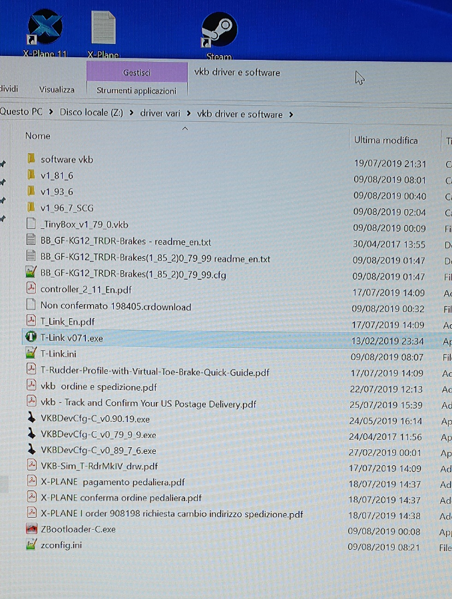The image size is (452, 599).
Task: Click the PDF icon of the T-Rudder-Profile Quick-Guide
Action: tap(31, 369)
